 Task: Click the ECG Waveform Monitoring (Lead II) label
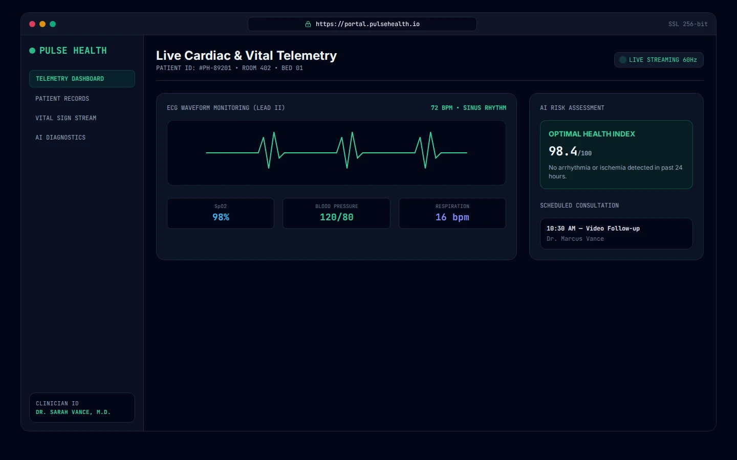226,108
